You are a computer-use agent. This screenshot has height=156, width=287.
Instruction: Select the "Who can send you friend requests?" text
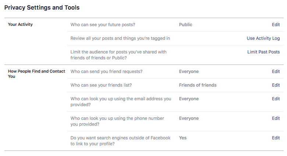(x=106, y=72)
